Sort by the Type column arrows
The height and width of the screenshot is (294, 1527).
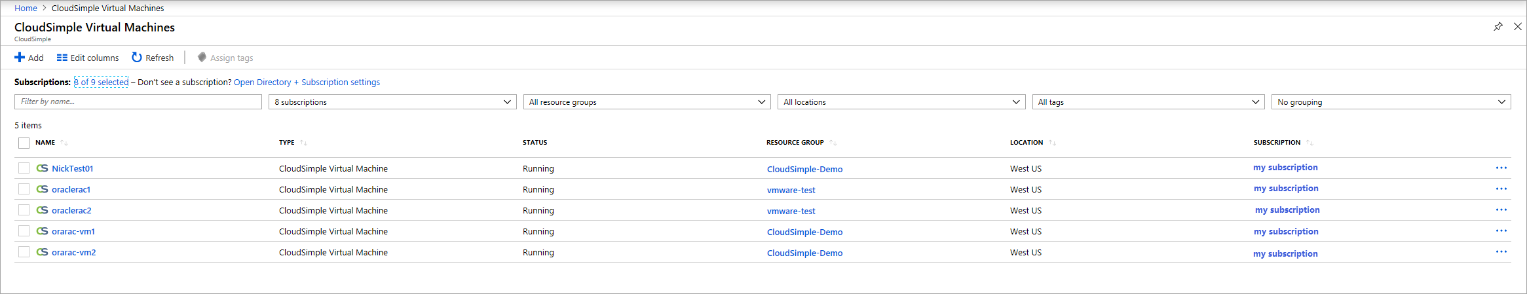tap(304, 143)
